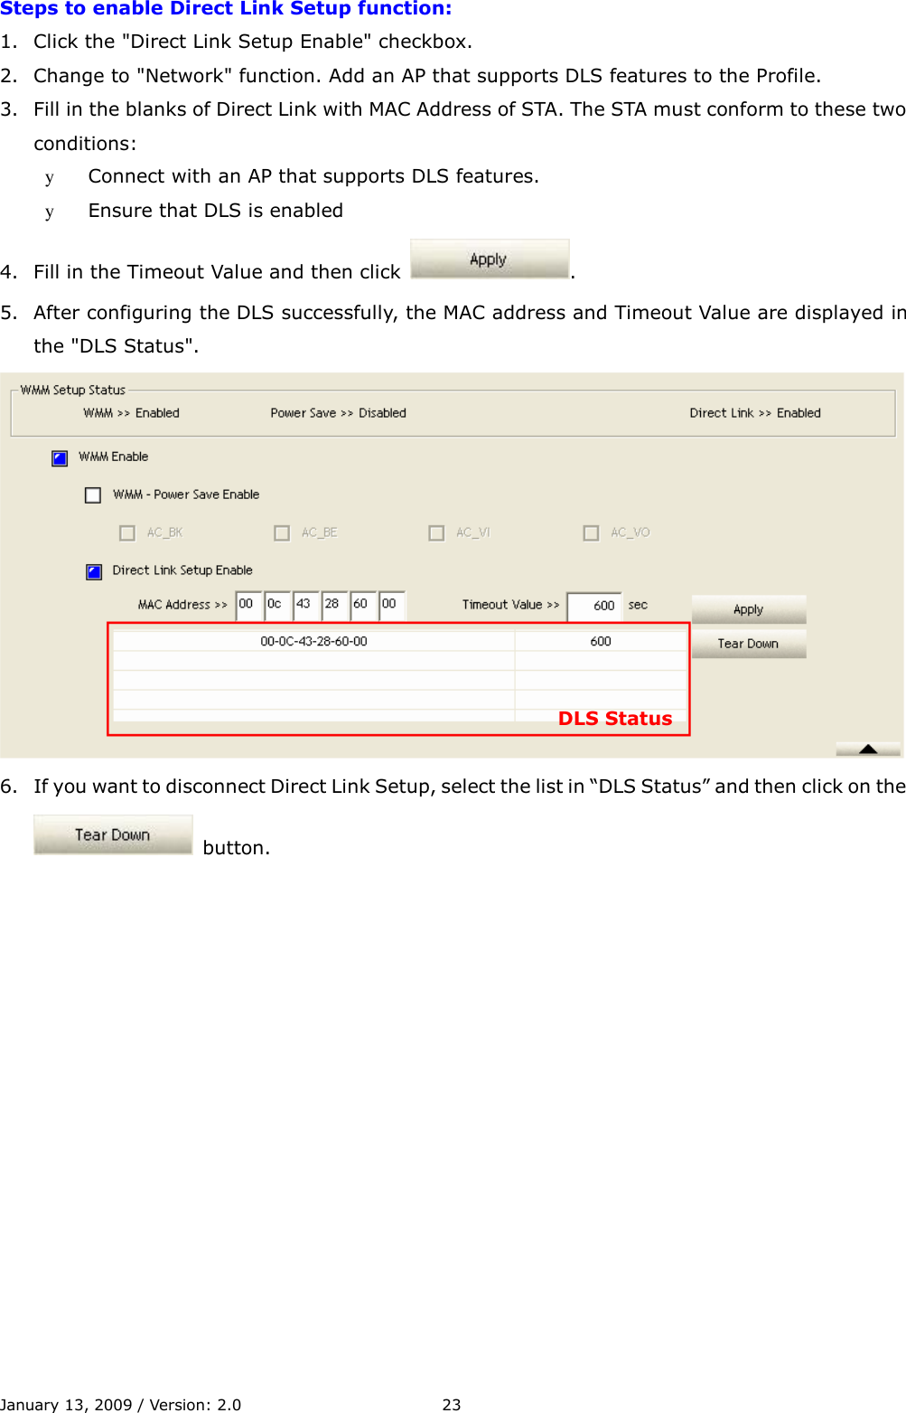The width and height of the screenshot is (906, 1413).
Task: Click Apply button beside Timeout Value
Action: click(749, 609)
